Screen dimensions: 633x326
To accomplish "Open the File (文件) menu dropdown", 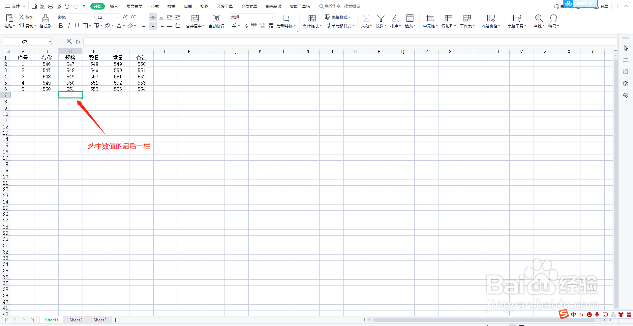I will pyautogui.click(x=15, y=6).
